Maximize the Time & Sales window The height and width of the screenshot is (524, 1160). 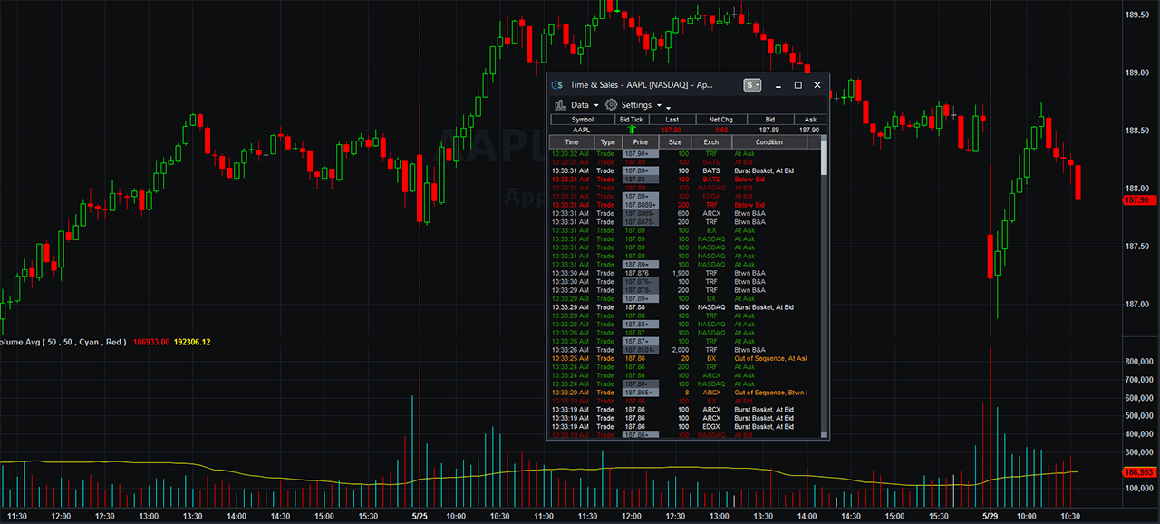(797, 84)
